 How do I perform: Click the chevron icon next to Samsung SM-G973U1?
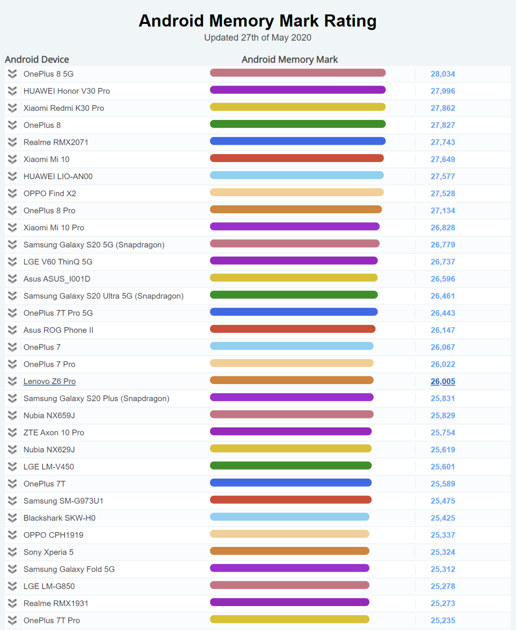[x=12, y=501]
